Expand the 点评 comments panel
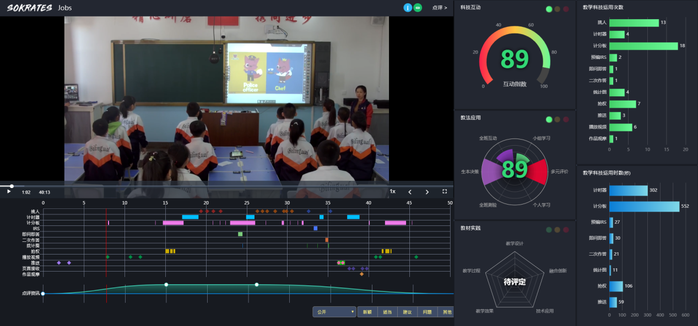This screenshot has width=698, height=326. pyautogui.click(x=440, y=8)
